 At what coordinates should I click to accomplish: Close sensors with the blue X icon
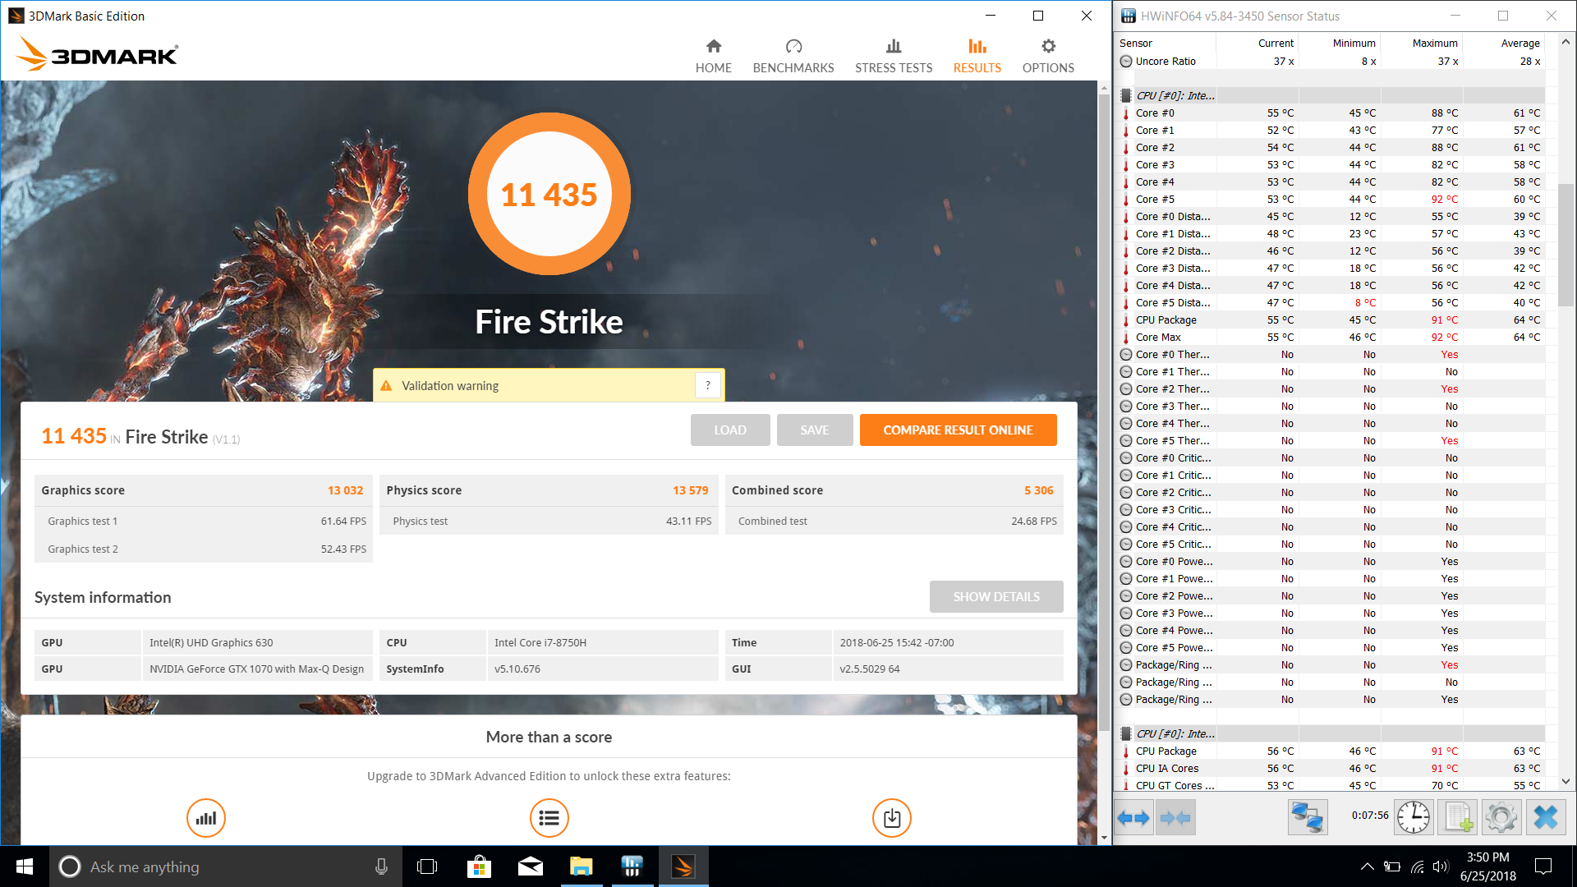pyautogui.click(x=1546, y=817)
